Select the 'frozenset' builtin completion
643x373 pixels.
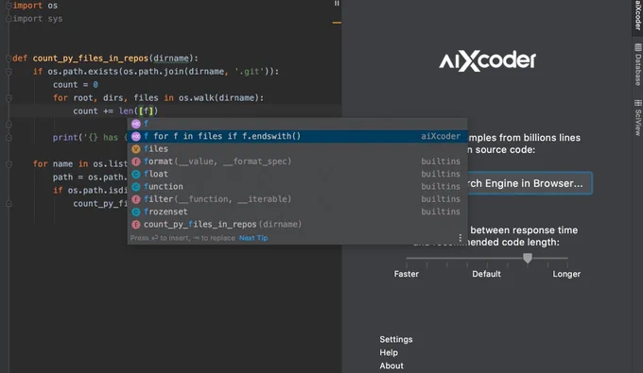pyautogui.click(x=298, y=212)
